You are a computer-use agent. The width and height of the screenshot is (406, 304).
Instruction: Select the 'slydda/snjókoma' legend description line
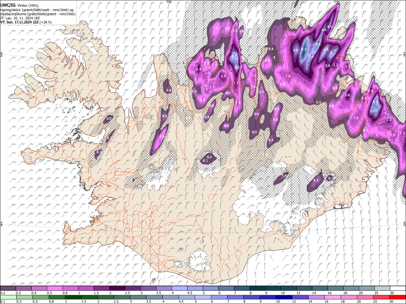point(38,14)
